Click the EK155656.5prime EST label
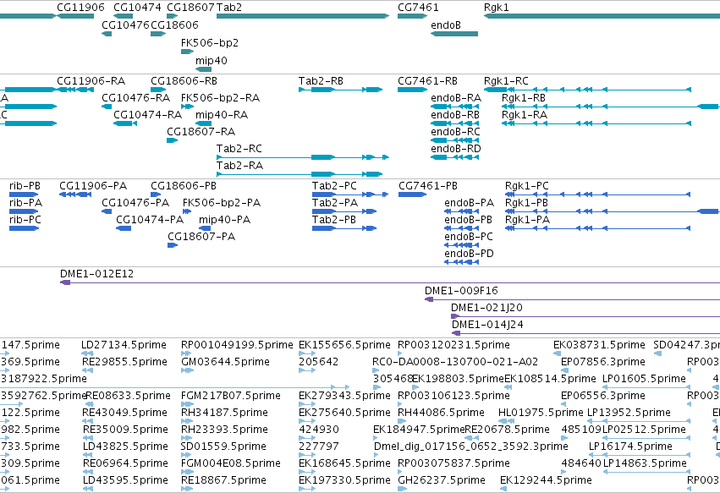 click(x=344, y=345)
